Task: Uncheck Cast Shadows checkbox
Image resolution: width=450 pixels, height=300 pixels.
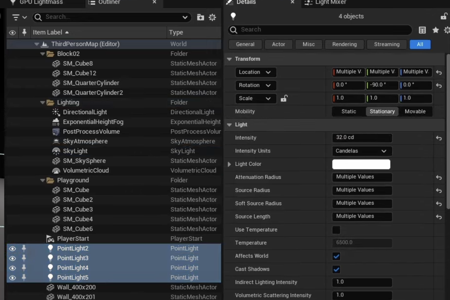Action: pos(336,269)
